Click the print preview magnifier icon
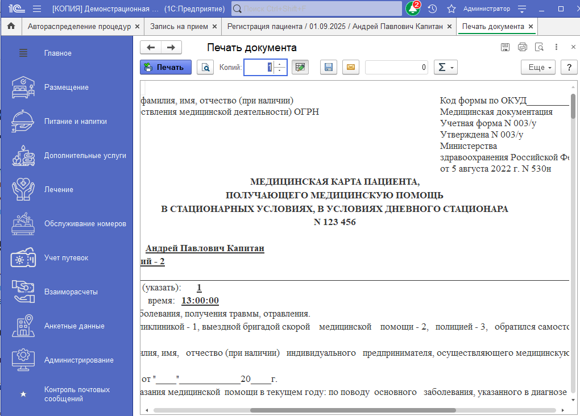 coord(205,67)
